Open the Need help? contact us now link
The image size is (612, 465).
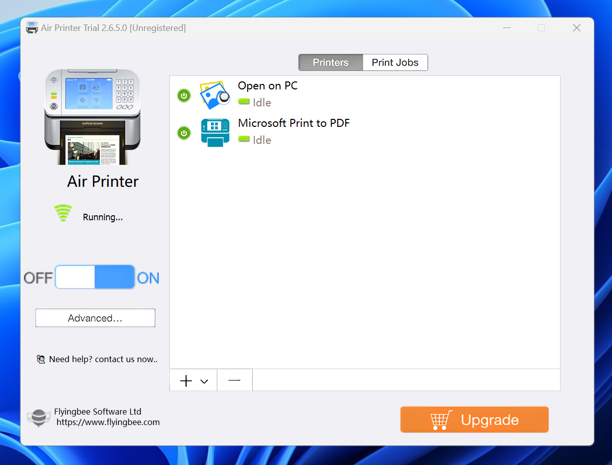(103, 359)
